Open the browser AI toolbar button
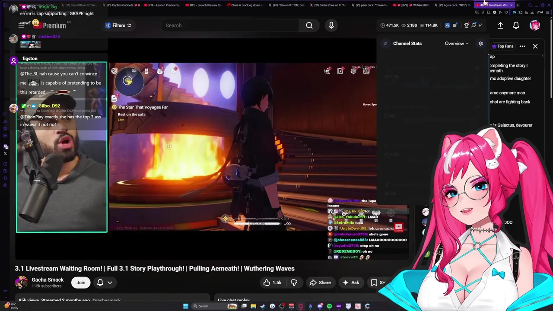Screen dimensions: 553x311 [x=540, y=12]
